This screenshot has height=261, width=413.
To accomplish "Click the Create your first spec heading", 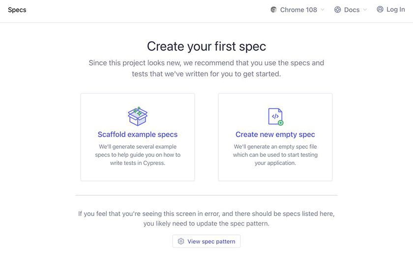I will 206,46.
